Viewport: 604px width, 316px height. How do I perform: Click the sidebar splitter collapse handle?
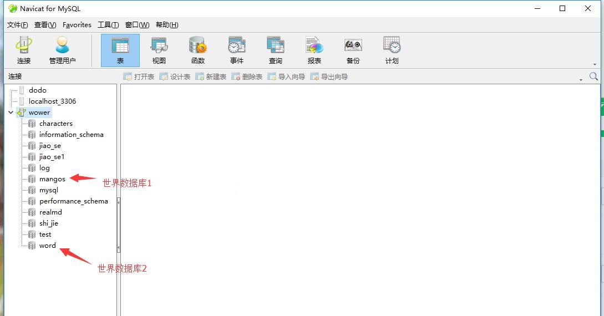click(119, 225)
